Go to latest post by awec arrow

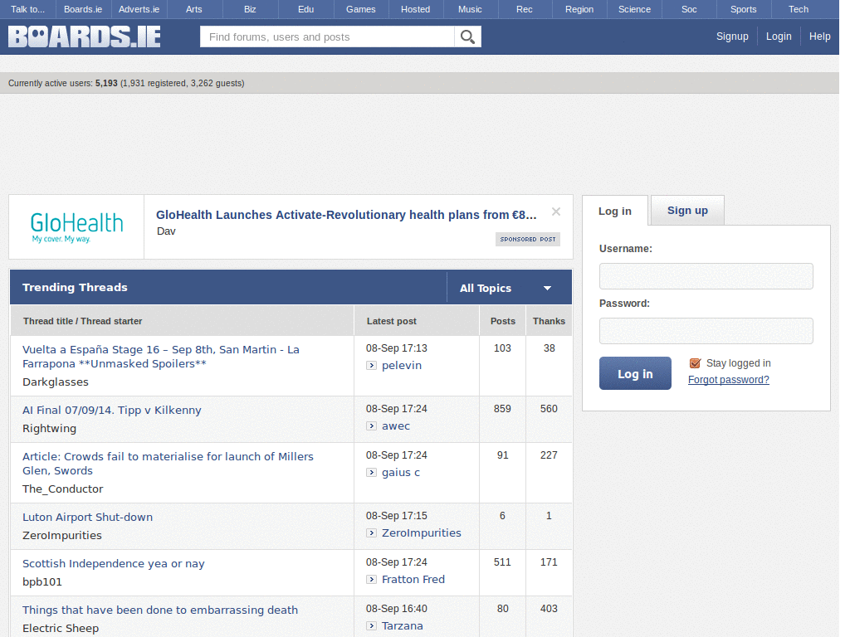(x=371, y=426)
